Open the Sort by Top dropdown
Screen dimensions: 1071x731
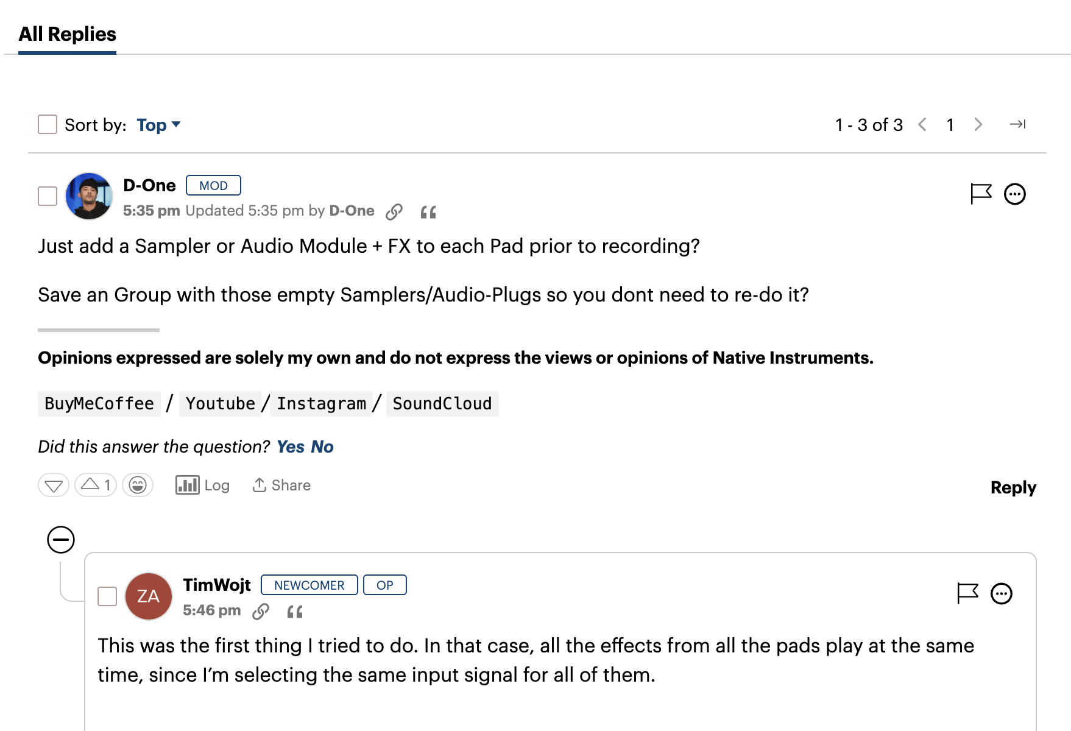click(x=158, y=125)
